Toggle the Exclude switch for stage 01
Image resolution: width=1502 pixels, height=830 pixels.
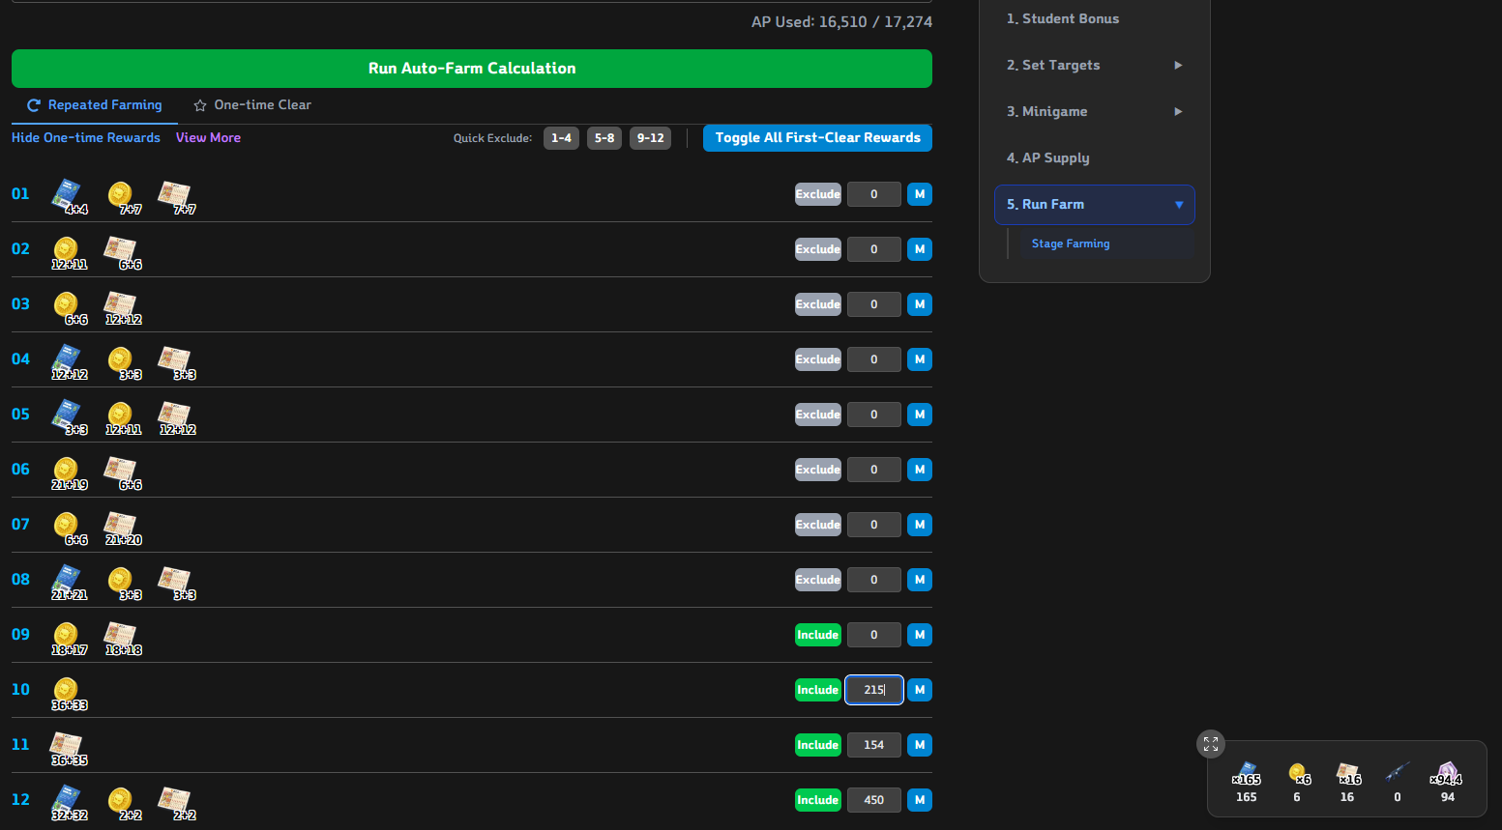click(818, 194)
